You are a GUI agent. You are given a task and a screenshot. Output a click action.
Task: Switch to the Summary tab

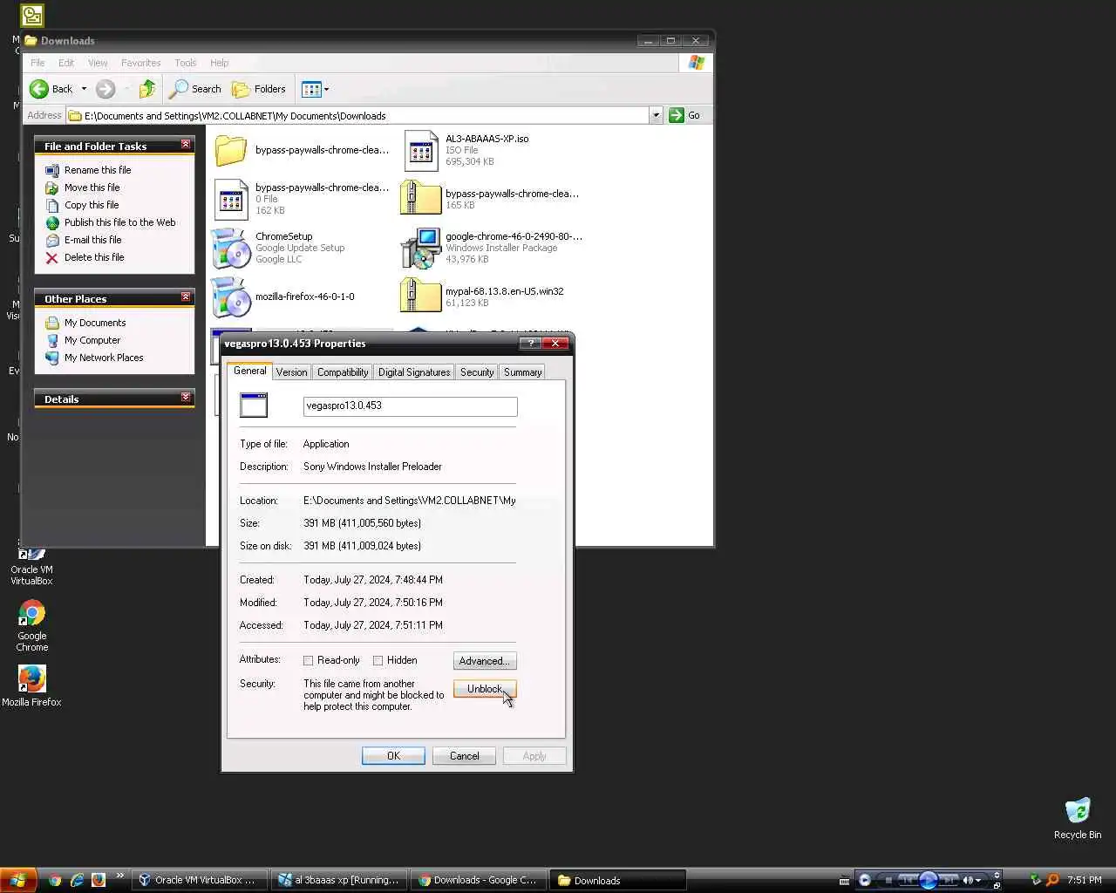click(522, 372)
